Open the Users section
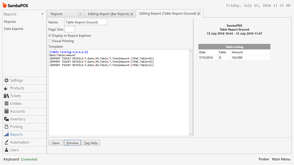294x165 pixels. [x=24, y=150]
